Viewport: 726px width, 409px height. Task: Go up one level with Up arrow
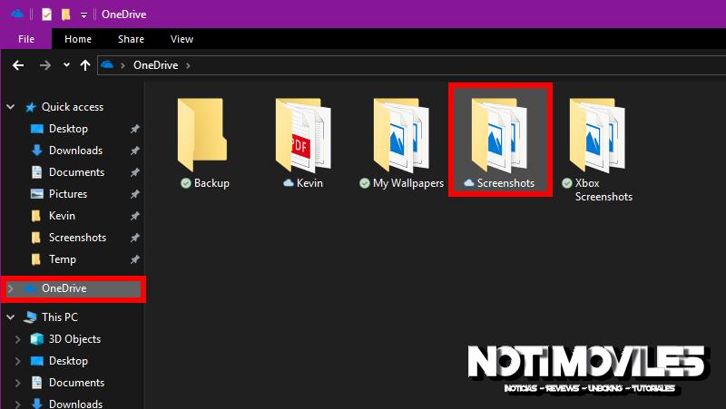click(84, 65)
